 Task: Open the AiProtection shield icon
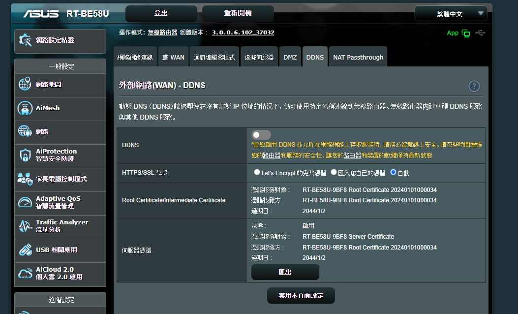[25, 155]
